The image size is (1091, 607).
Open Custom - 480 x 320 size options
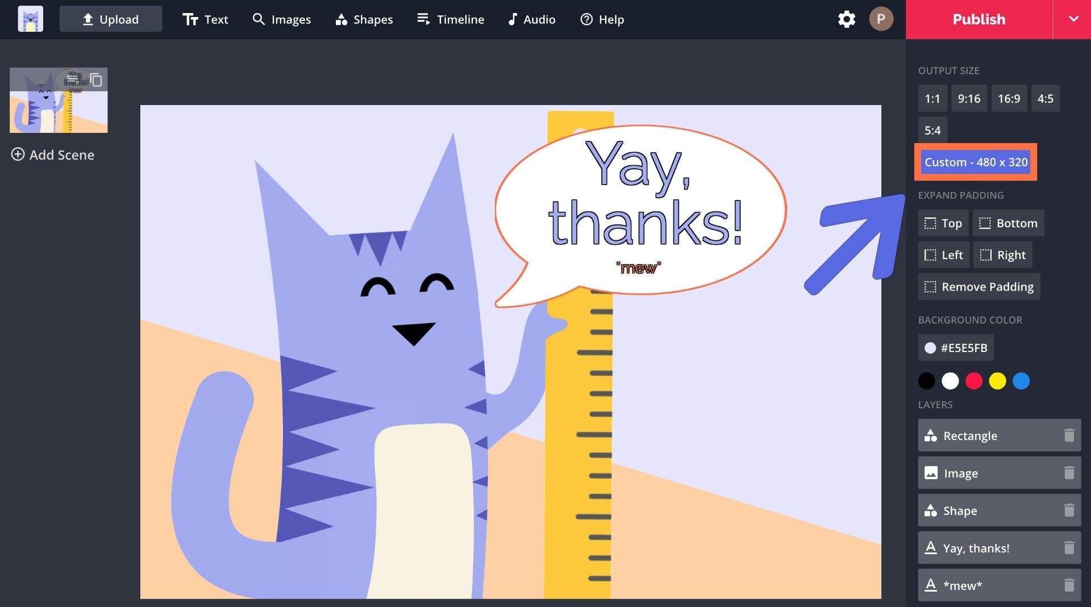click(976, 162)
